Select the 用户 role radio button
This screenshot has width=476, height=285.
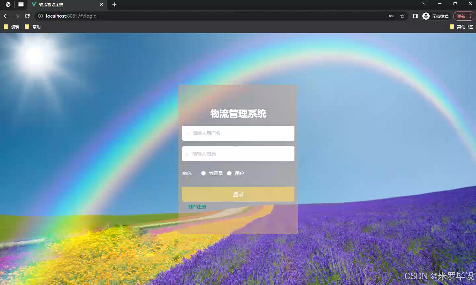229,173
